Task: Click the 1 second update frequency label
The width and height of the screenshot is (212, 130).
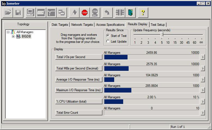Action: pyautogui.click(x=135, y=43)
